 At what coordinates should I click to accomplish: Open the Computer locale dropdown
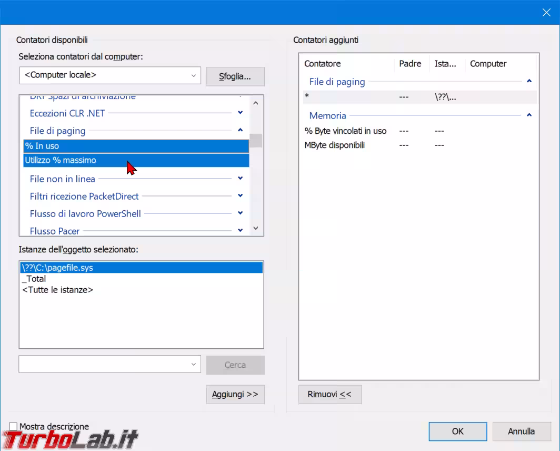(x=193, y=75)
